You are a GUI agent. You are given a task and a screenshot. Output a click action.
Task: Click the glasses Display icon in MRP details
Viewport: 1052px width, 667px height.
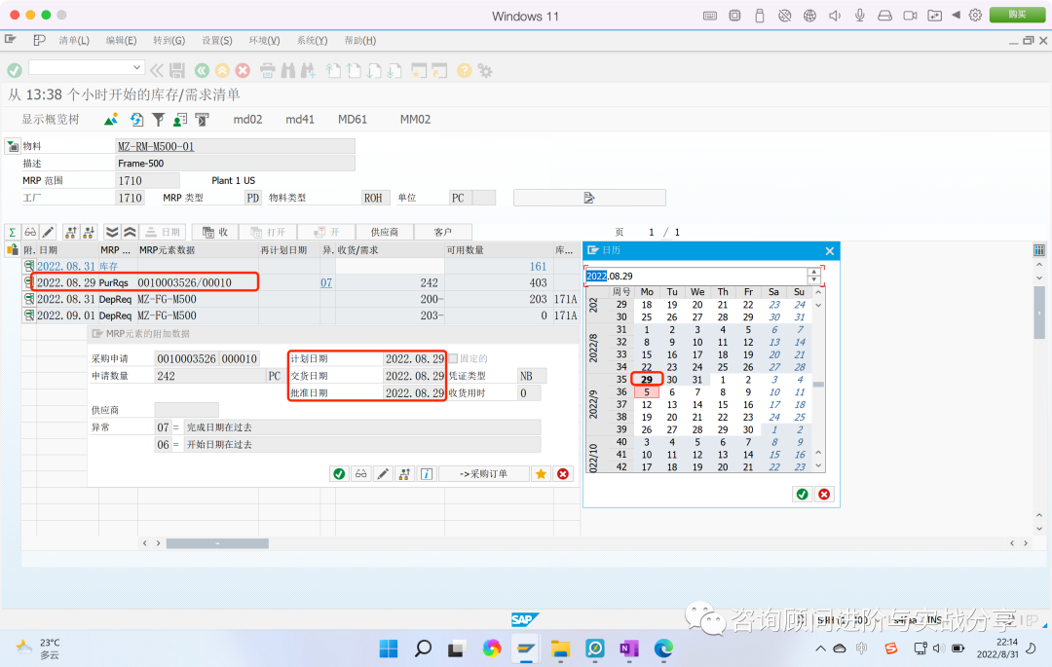point(361,474)
